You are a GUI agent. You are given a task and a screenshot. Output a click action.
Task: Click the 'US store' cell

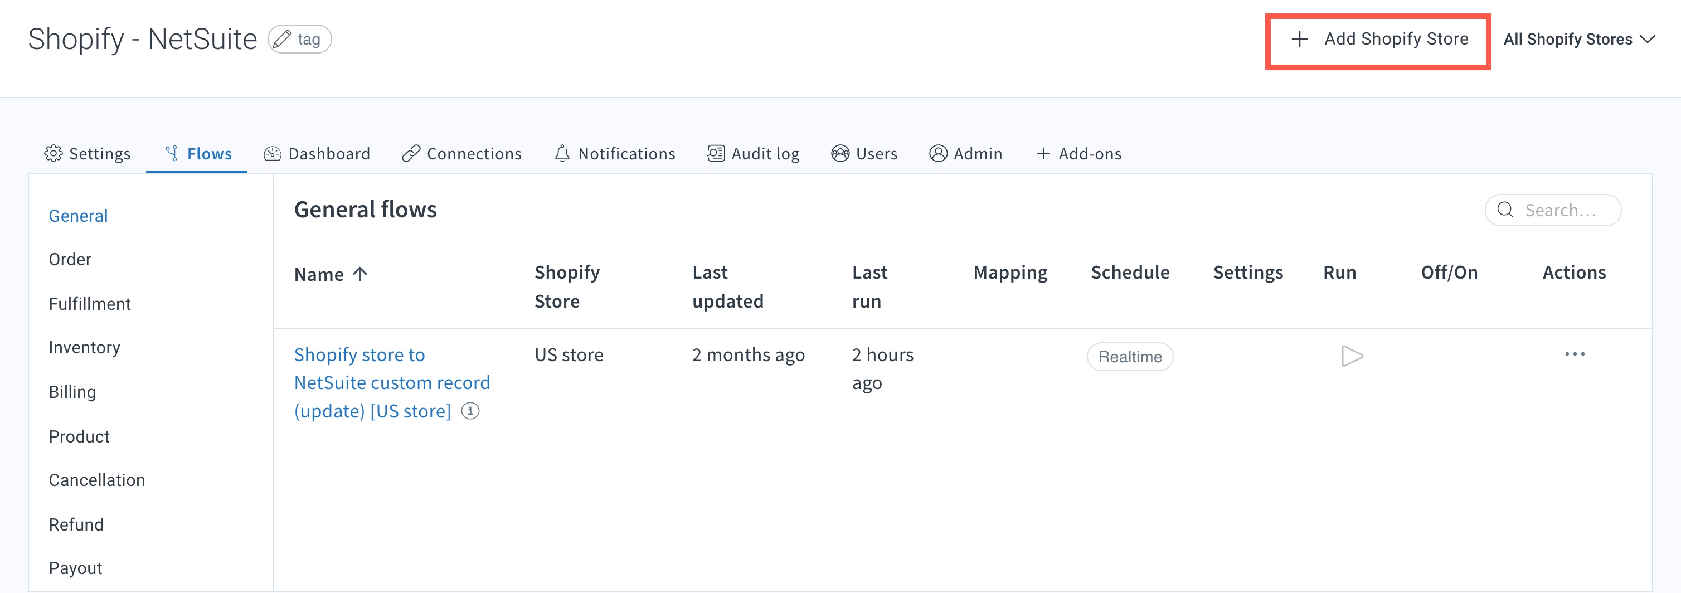569,355
